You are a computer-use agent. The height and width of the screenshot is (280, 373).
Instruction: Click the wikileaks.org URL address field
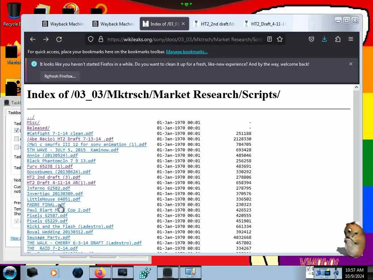(x=184, y=39)
